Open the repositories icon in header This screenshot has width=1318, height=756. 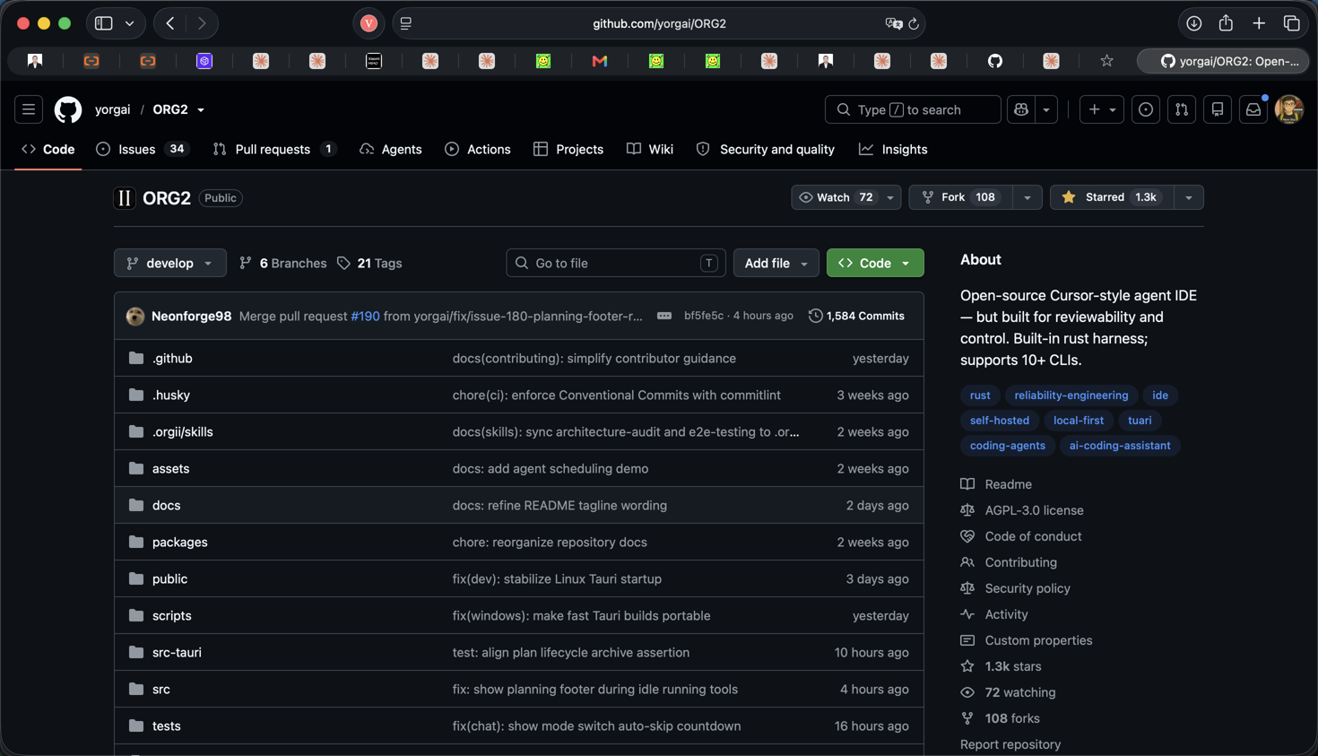pyautogui.click(x=1218, y=109)
